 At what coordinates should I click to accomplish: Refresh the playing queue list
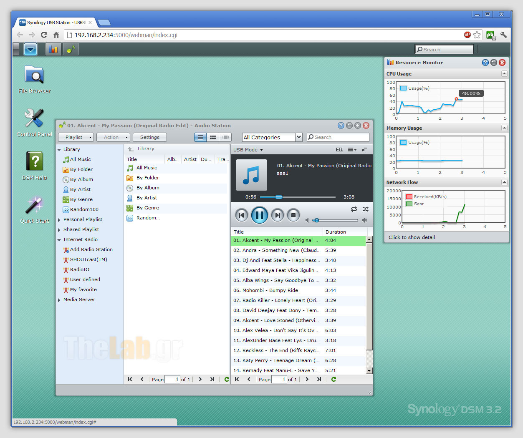point(334,379)
